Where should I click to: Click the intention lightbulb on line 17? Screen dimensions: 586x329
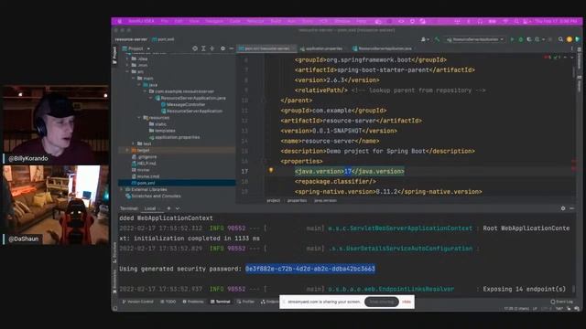pyautogui.click(x=271, y=171)
